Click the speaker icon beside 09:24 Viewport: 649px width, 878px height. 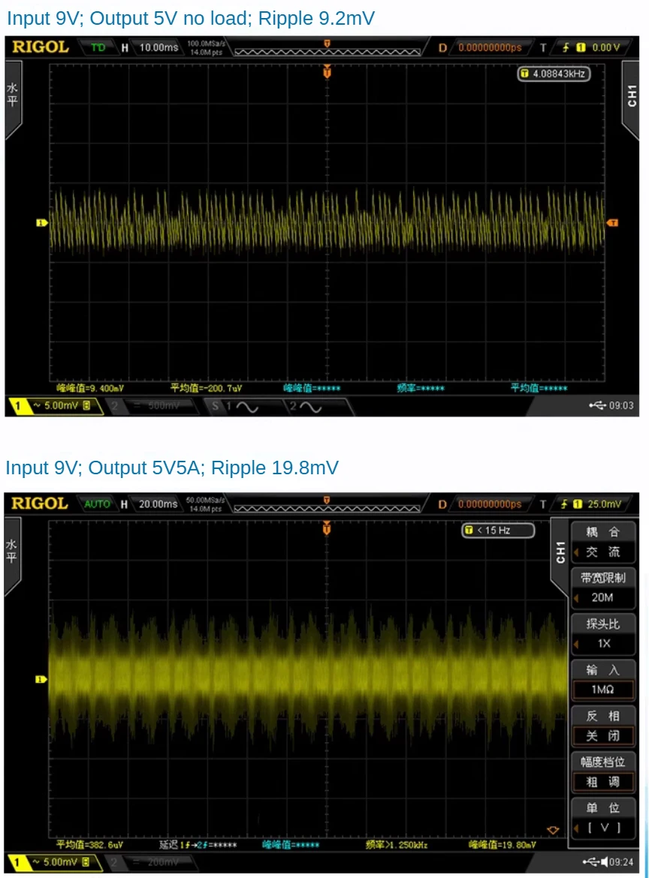pos(604,862)
